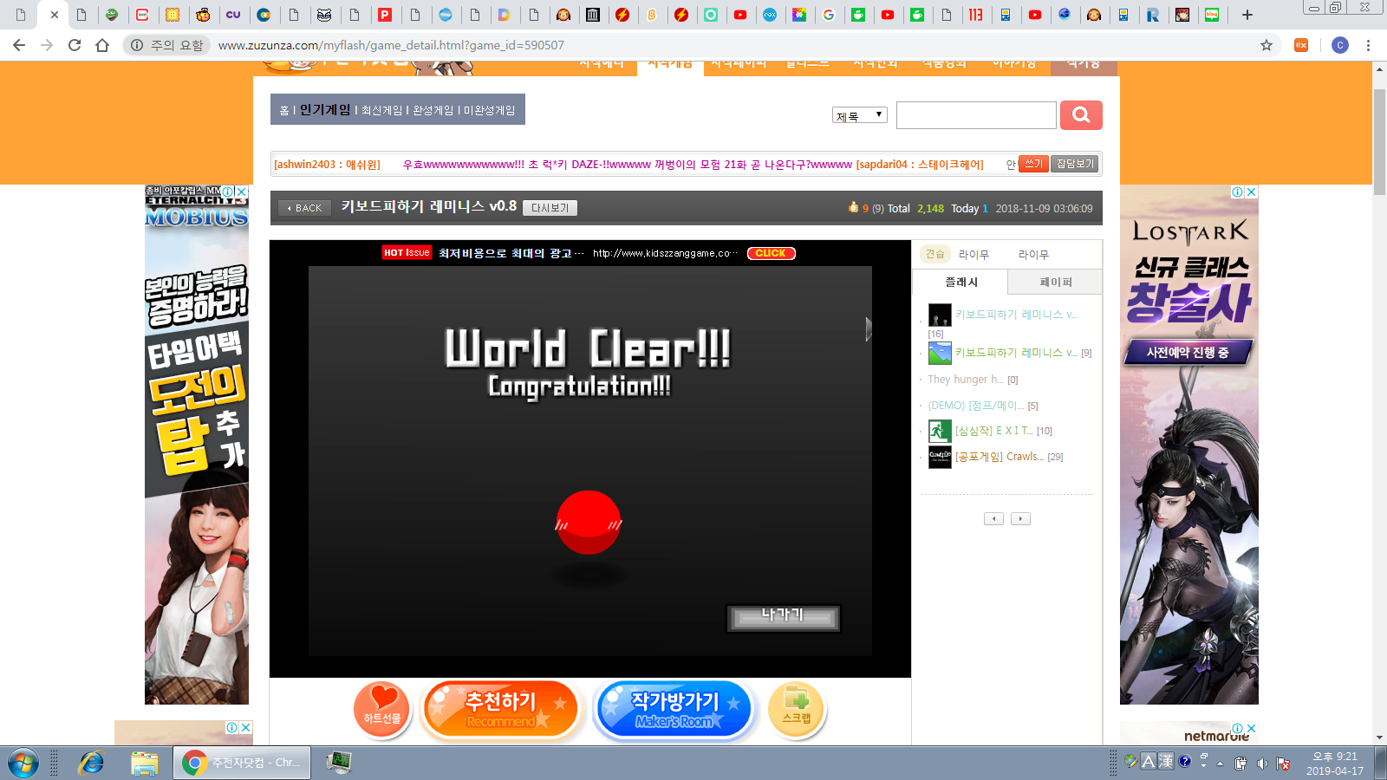Click the address bar URL

pyautogui.click(x=391, y=45)
